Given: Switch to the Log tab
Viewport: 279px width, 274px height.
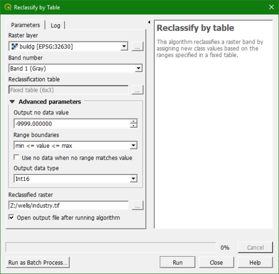Looking at the screenshot, I should coord(55,25).
